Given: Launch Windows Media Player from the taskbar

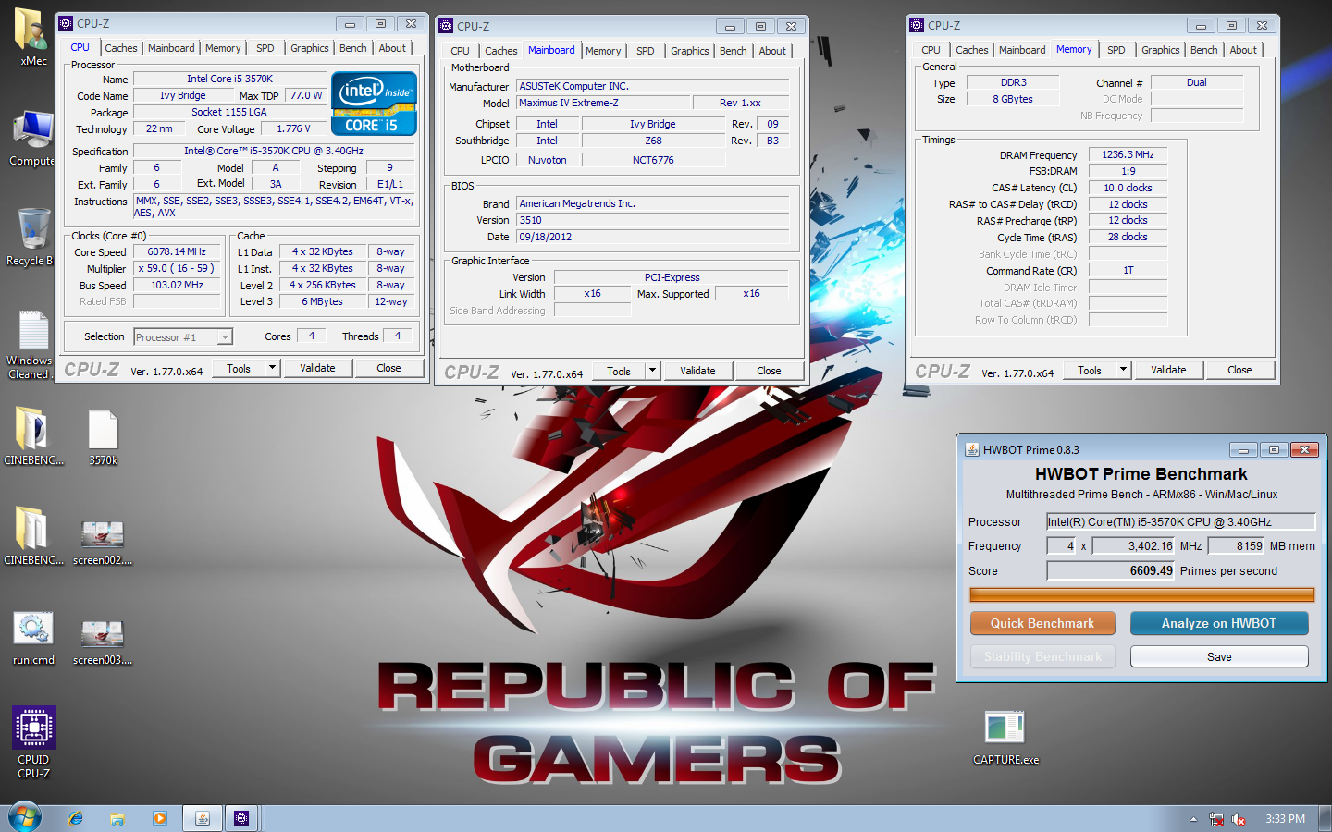Looking at the screenshot, I should 159,818.
